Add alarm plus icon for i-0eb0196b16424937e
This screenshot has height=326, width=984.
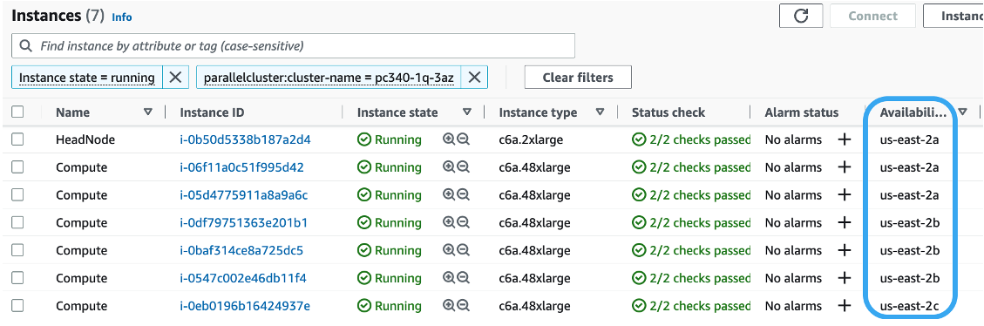coord(845,305)
